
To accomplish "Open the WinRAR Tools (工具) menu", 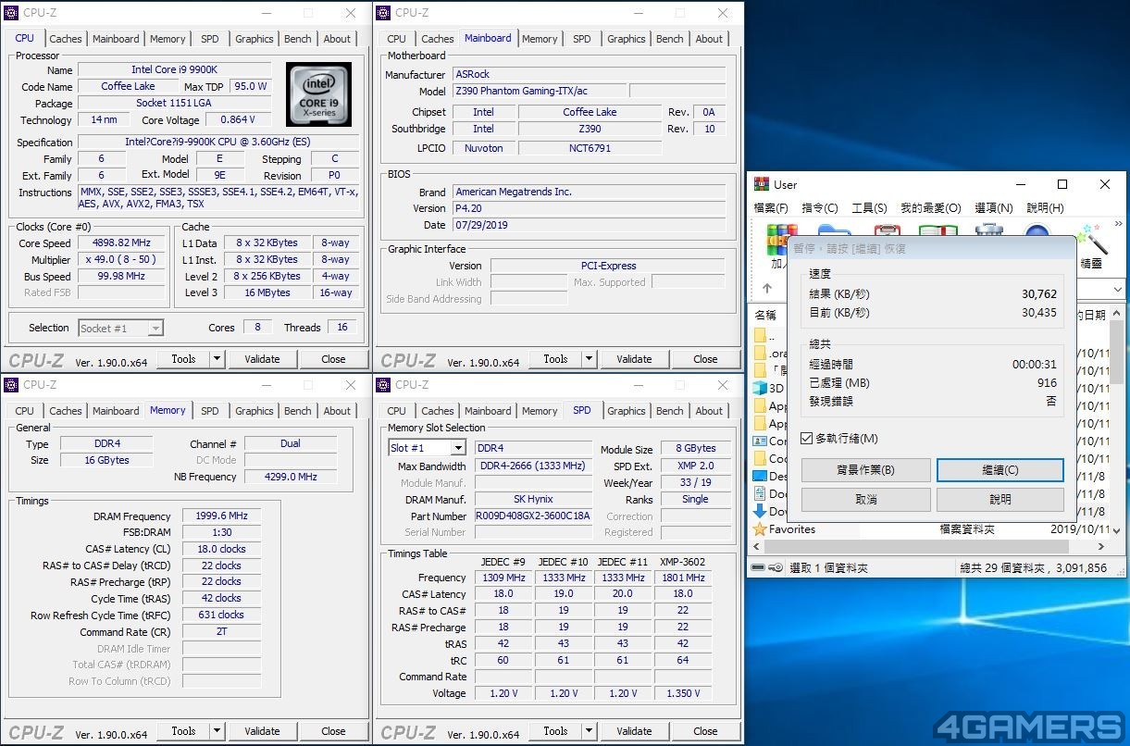I will [869, 208].
